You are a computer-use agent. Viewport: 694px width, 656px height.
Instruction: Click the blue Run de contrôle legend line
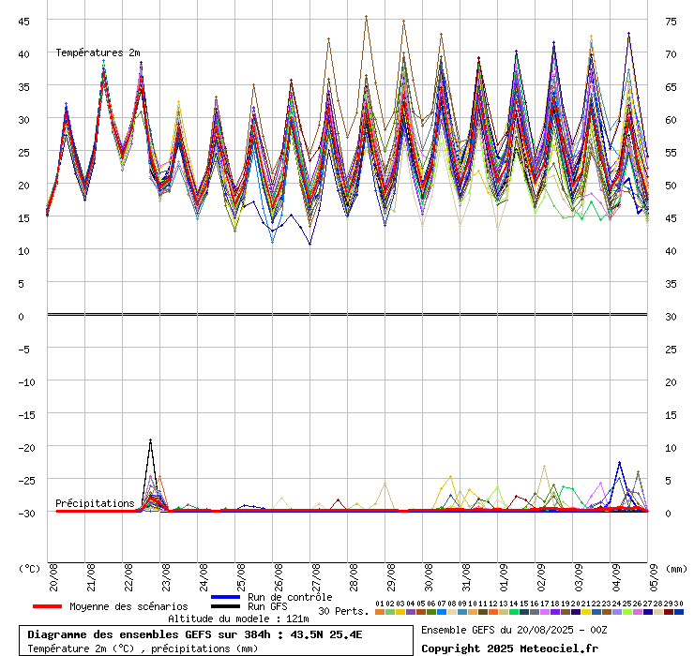point(225,597)
